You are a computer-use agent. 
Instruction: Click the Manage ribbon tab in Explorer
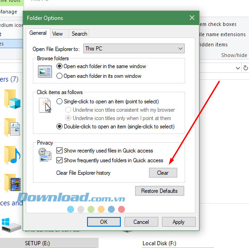[x=8, y=12]
